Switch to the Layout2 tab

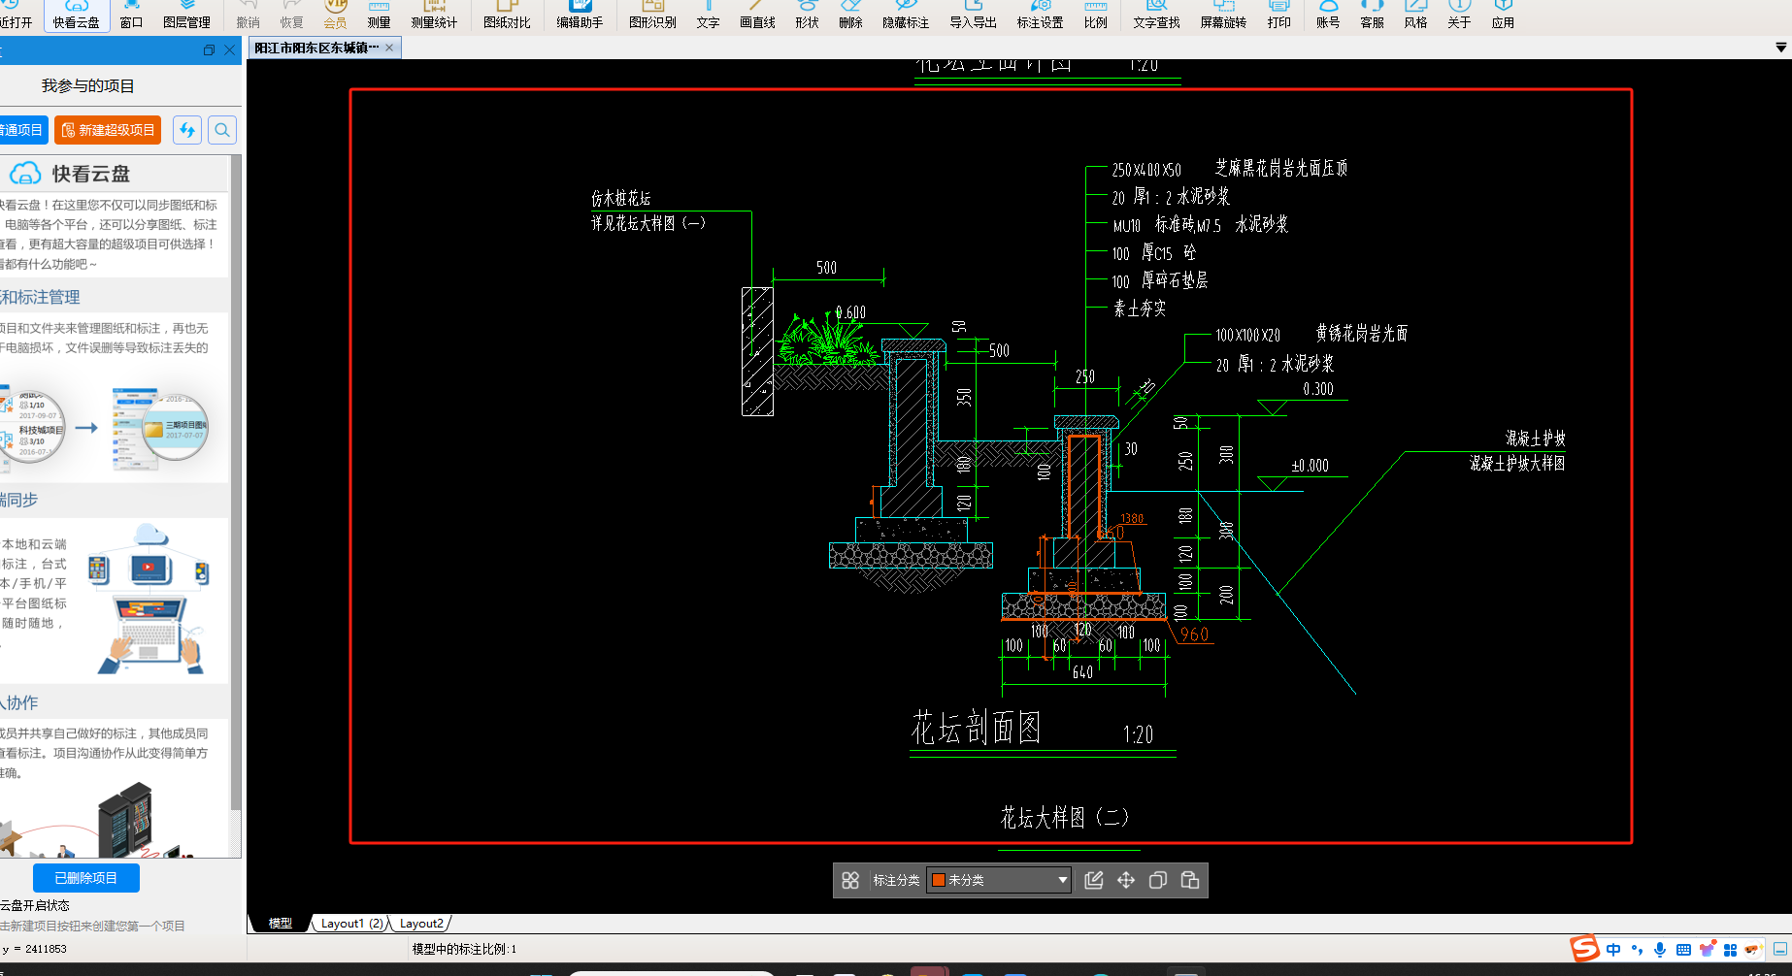point(421,924)
